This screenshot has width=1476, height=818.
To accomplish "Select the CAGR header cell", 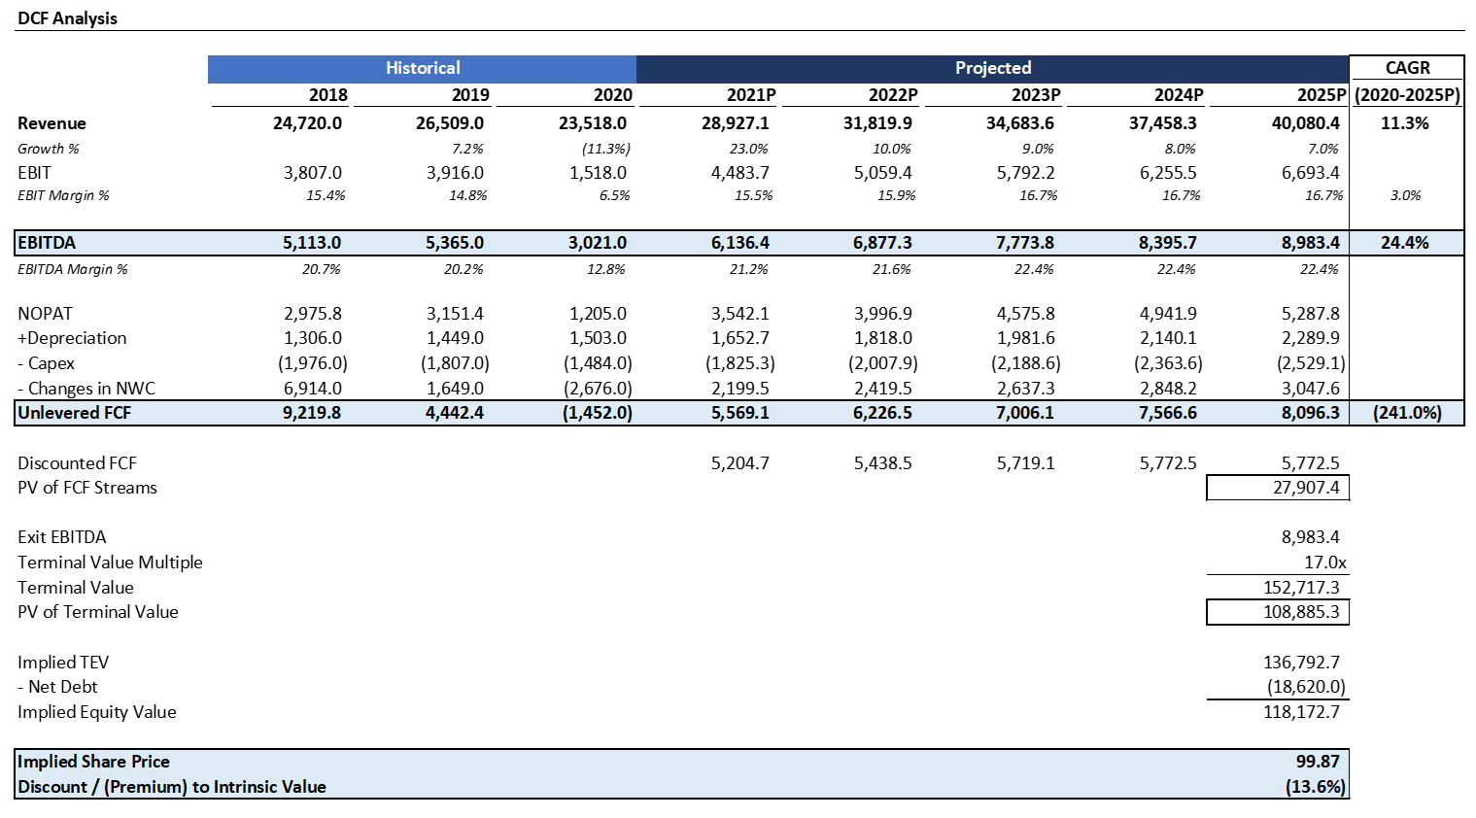I will coord(1407,68).
